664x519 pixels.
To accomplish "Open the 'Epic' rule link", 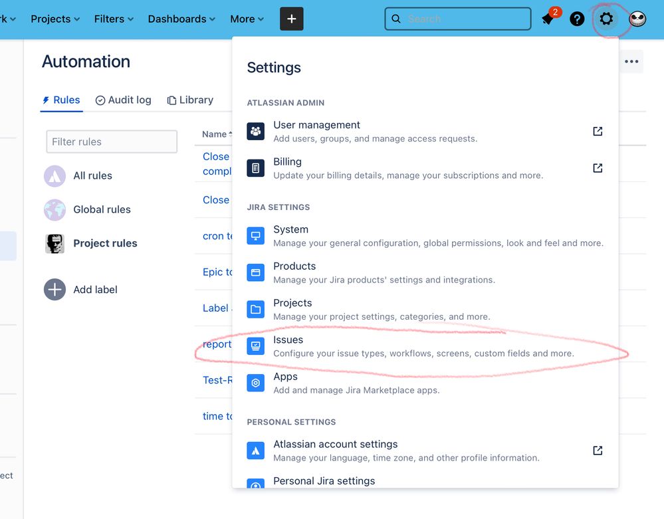I will pos(217,272).
